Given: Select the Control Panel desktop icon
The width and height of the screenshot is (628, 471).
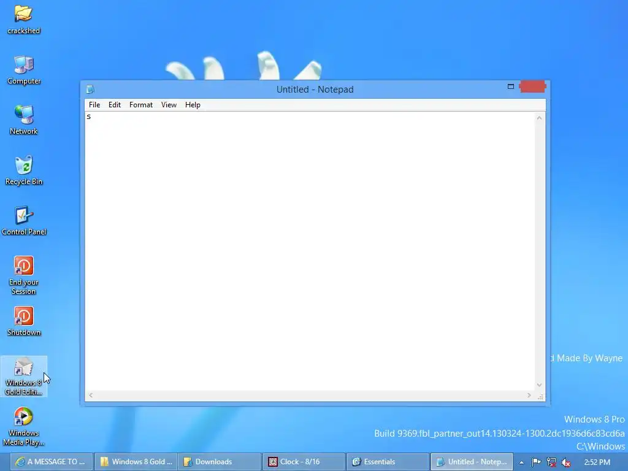Looking at the screenshot, I should click(x=24, y=221).
